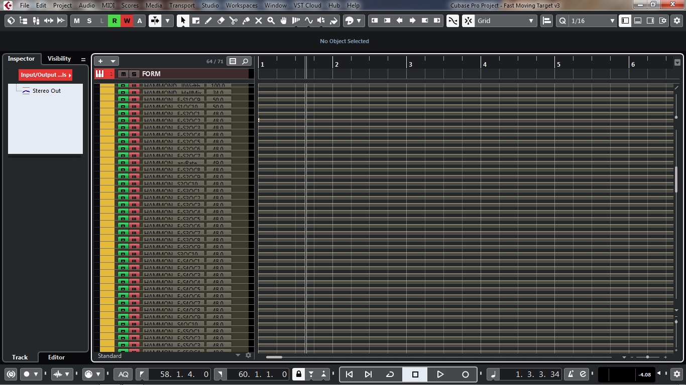Toggle Snap to Zero Crossing
The image size is (686, 385).
tap(452, 21)
